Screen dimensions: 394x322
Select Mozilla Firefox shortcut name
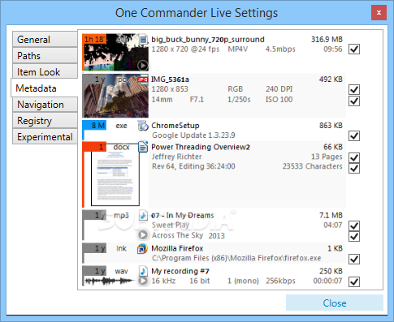click(177, 248)
